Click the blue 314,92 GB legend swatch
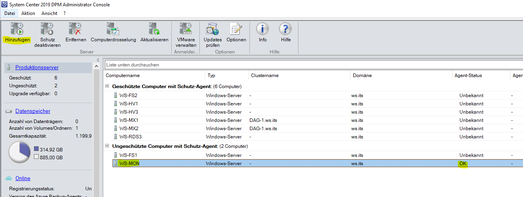This screenshot has height=197, width=523. pyautogui.click(x=36, y=149)
